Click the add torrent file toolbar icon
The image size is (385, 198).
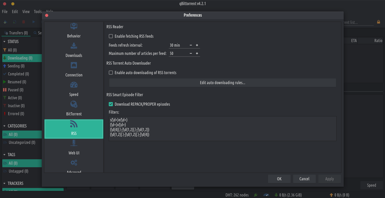[x=14, y=22]
